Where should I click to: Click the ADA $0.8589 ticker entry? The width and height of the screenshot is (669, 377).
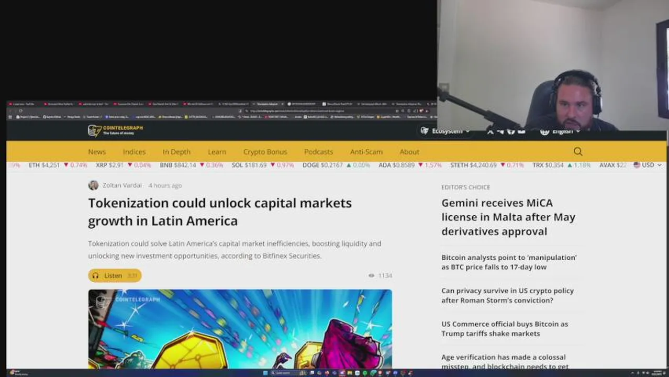410,165
